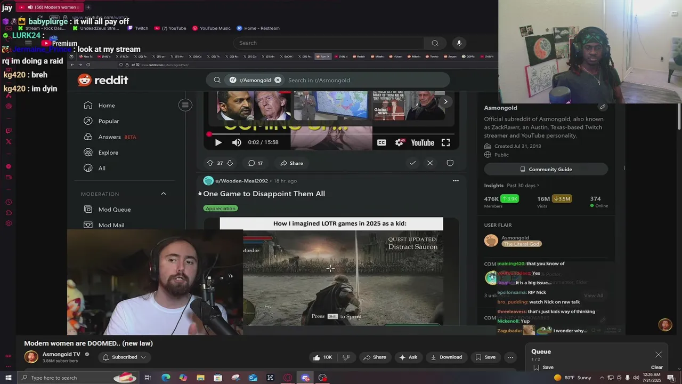
Task: Open embedded video settings gear
Action: point(399,142)
